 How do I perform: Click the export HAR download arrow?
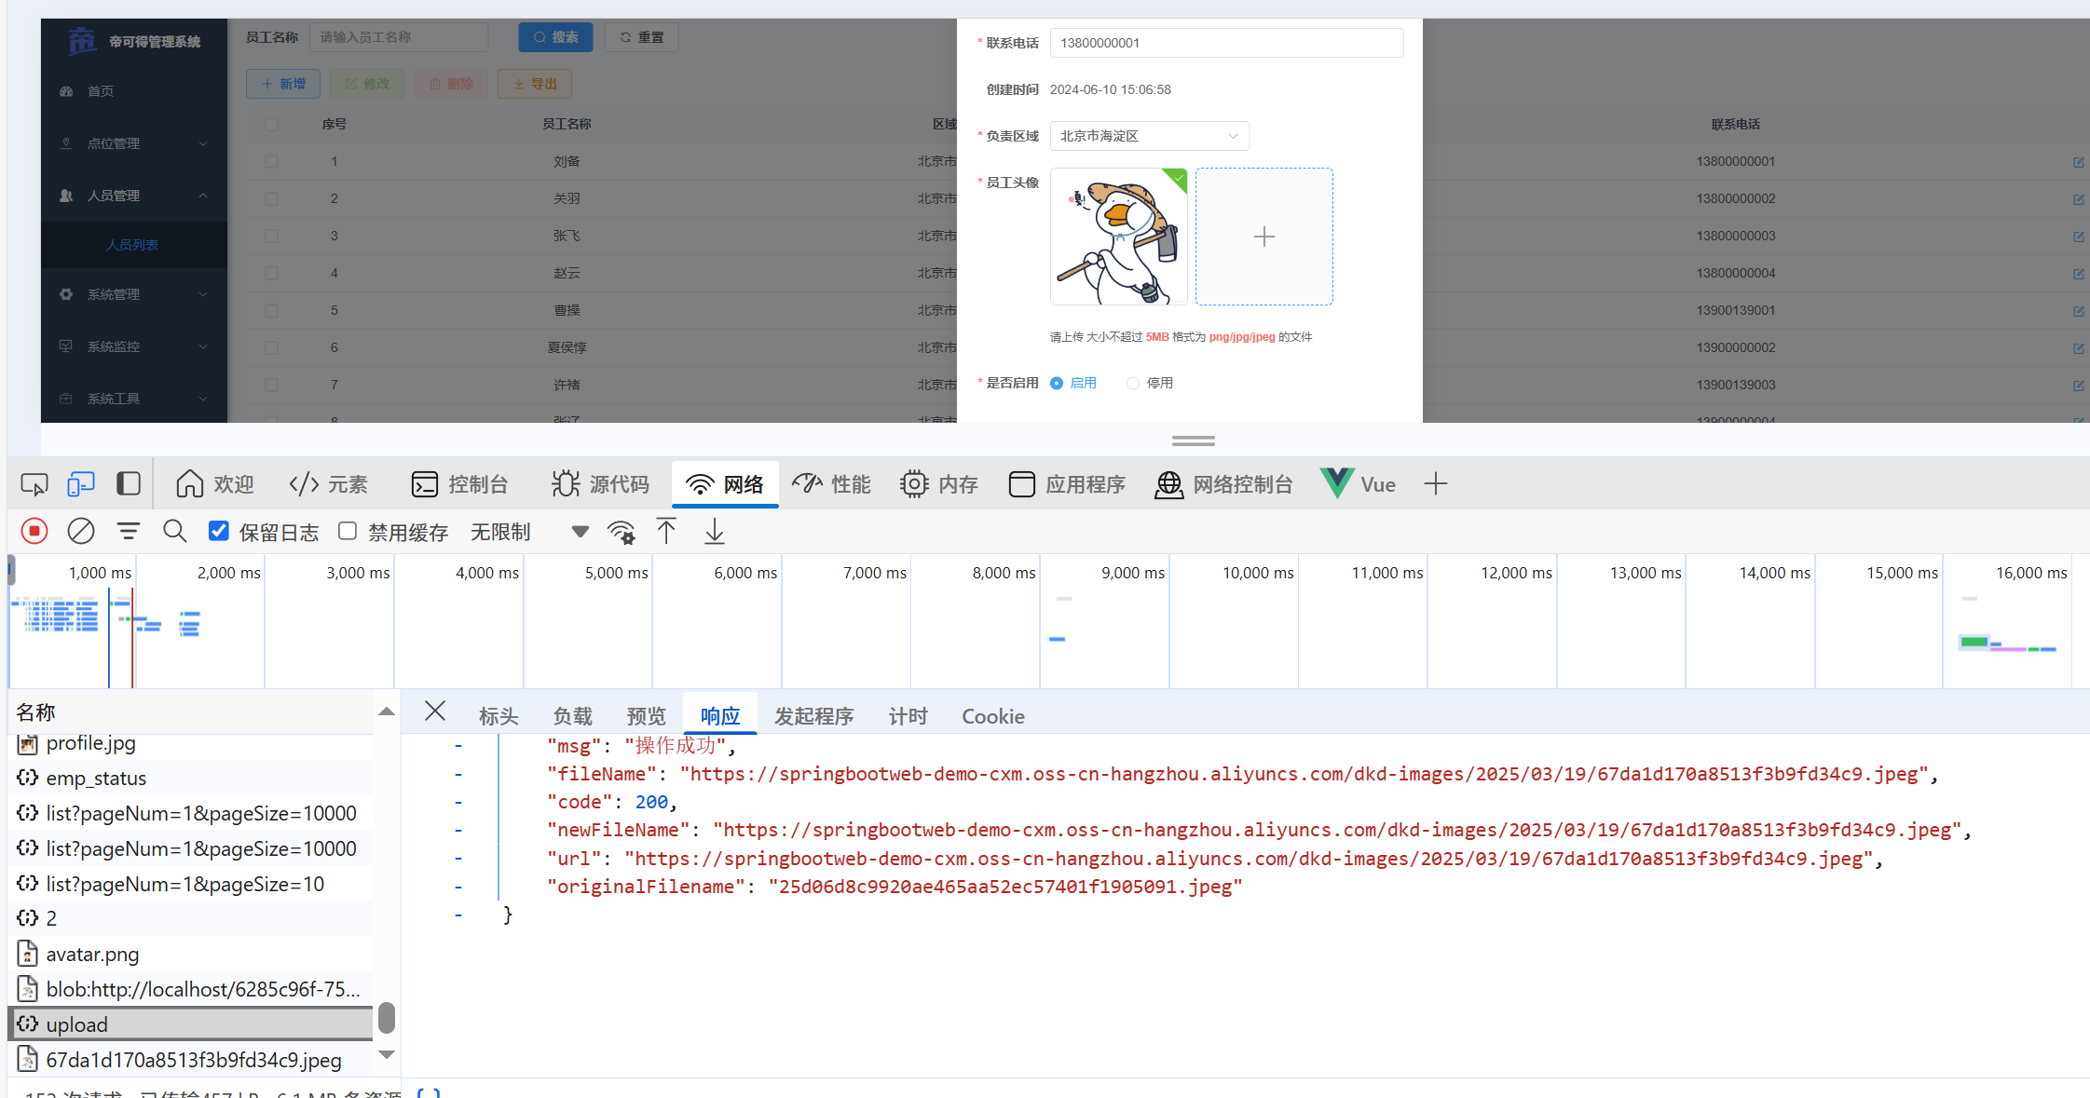pos(715,531)
